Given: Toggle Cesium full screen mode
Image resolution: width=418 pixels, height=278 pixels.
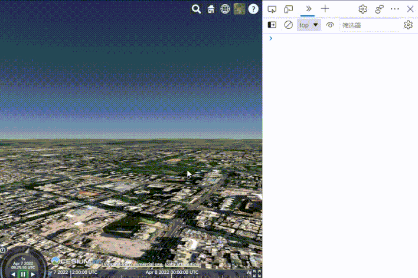Looking at the screenshot, I should point(257,273).
